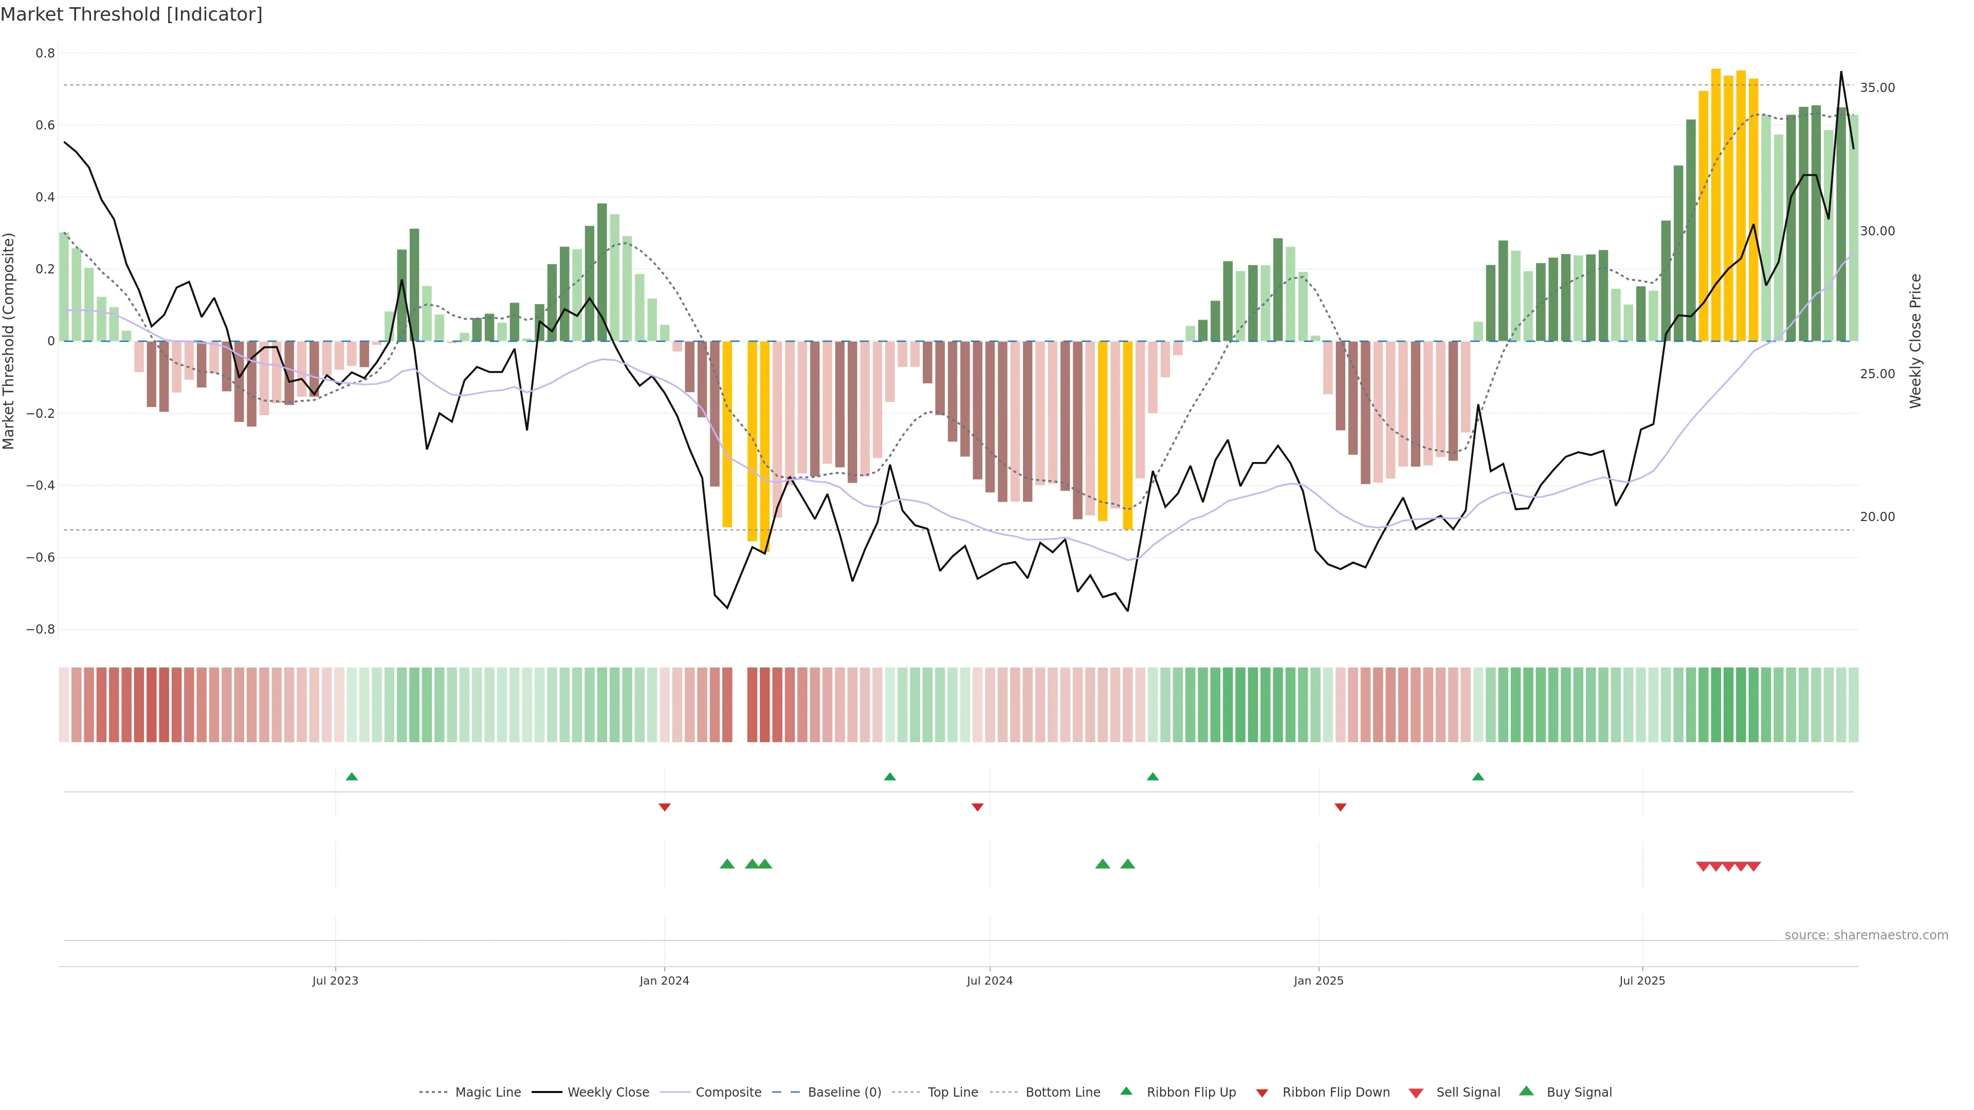Click the source: sharemaestro.com link
Image resolution: width=1974 pixels, height=1110 pixels.
1866,935
